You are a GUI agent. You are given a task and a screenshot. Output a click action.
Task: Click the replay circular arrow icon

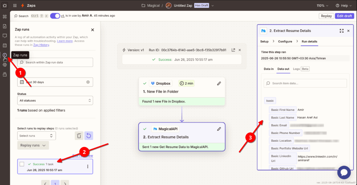89,136
